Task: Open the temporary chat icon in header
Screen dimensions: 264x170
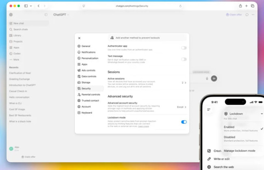Action: [247, 15]
